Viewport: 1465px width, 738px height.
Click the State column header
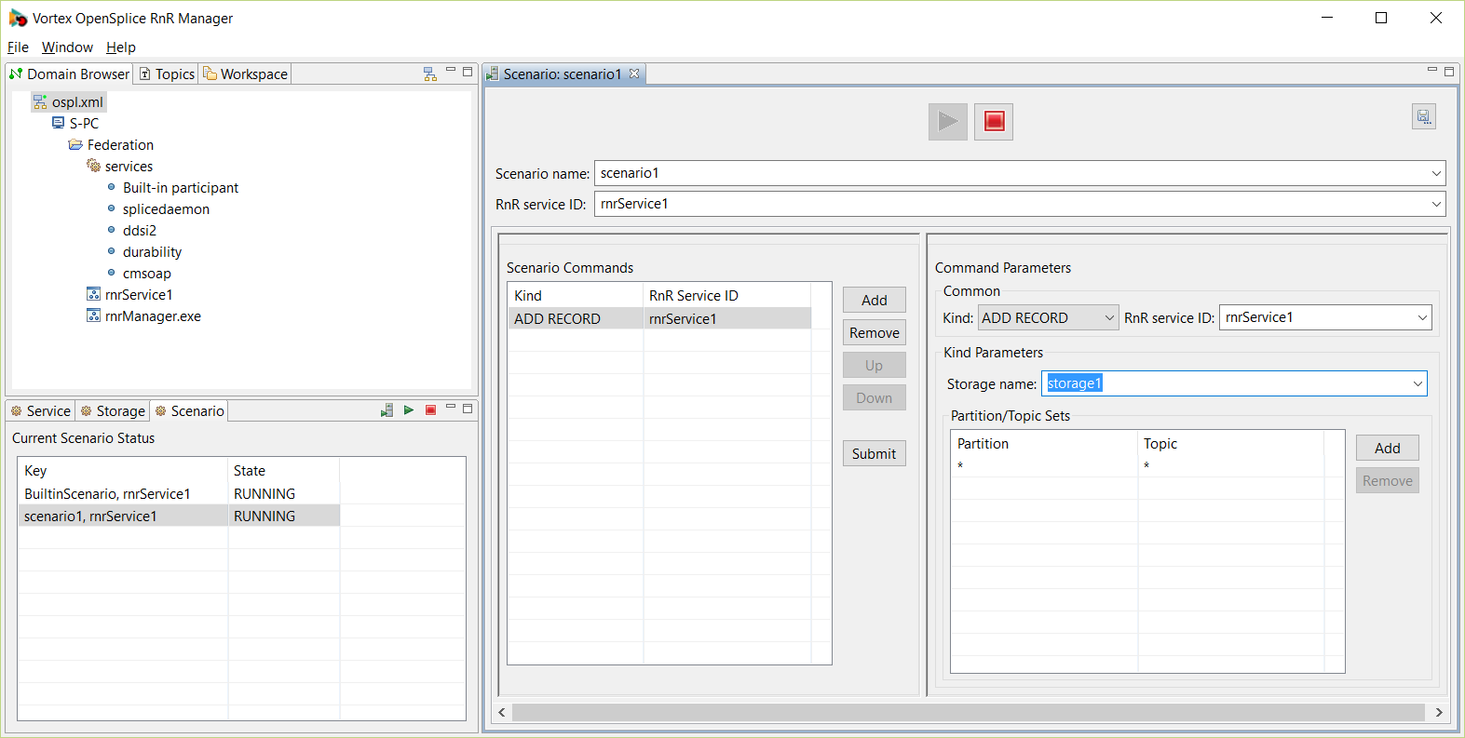pyautogui.click(x=284, y=470)
